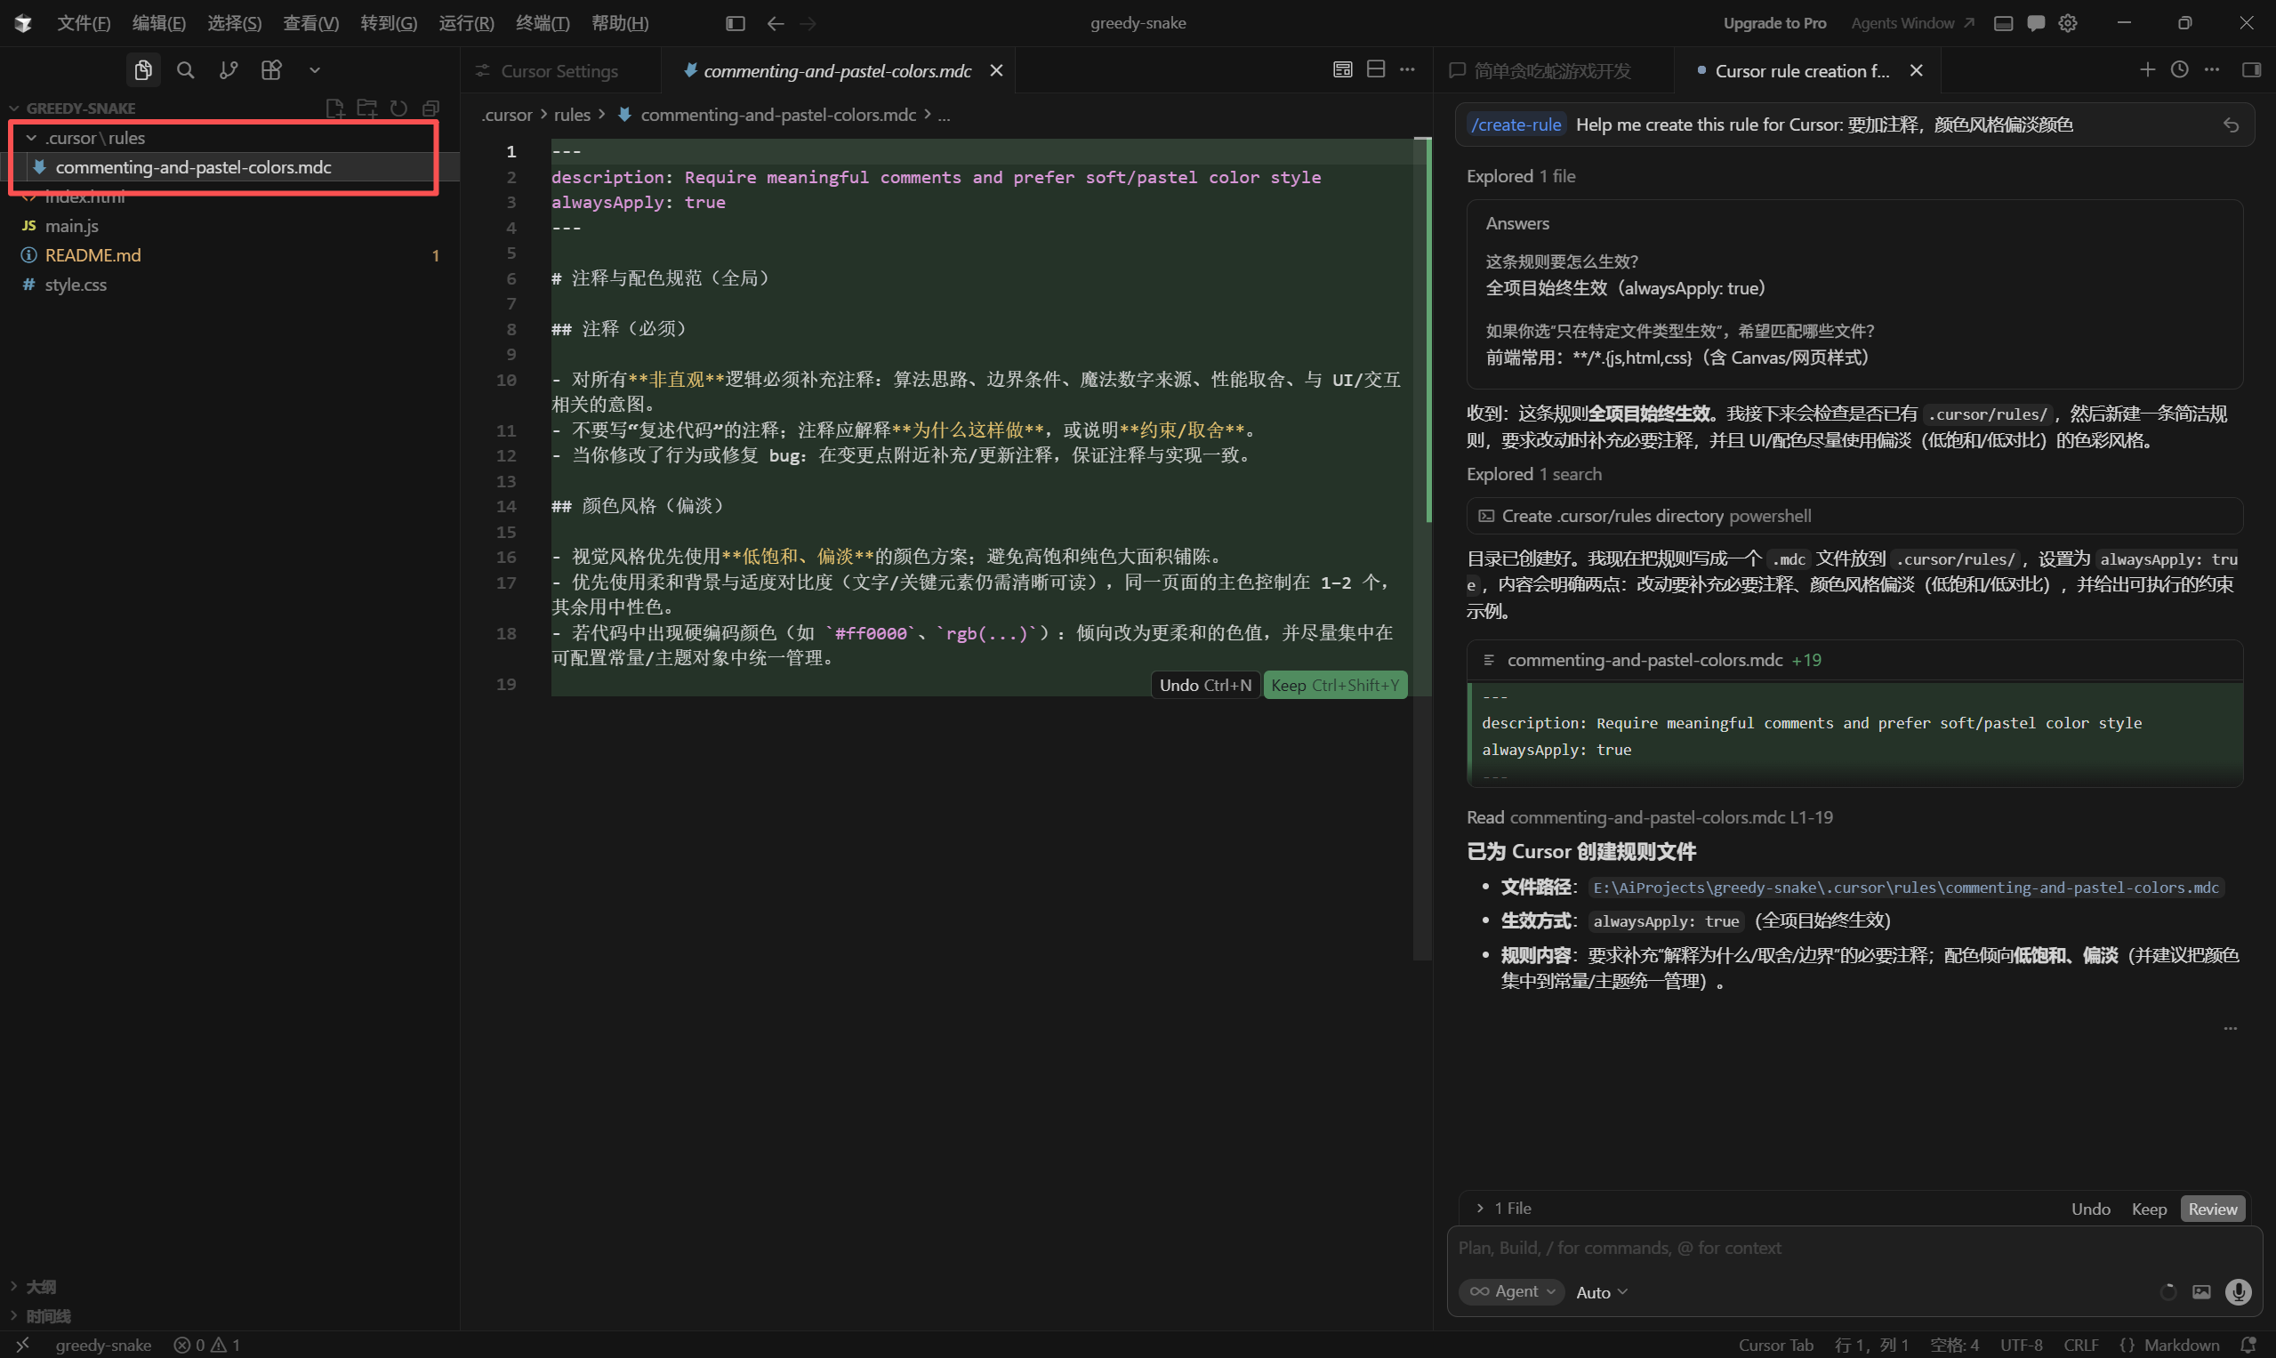Image resolution: width=2276 pixels, height=1358 pixels.
Task: Open the Agents Window link
Action: point(1911,23)
